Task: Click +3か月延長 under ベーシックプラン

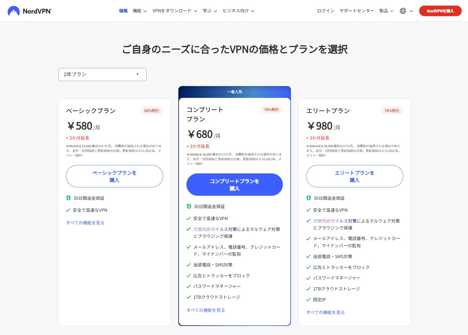Action: pyautogui.click(x=77, y=138)
